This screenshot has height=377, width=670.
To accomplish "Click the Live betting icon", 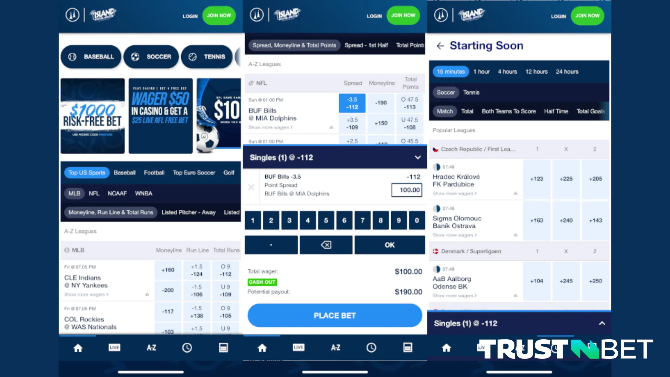I will (x=114, y=348).
